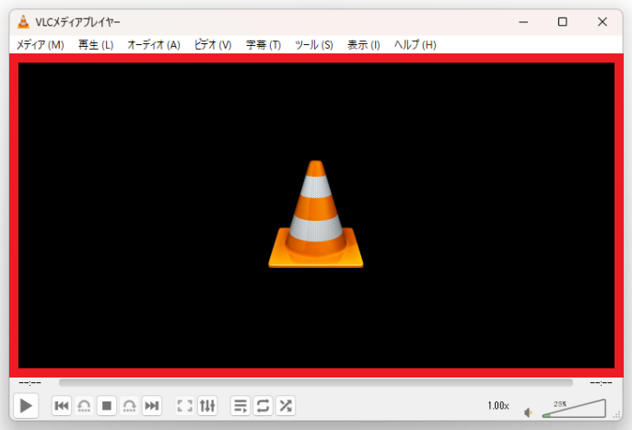Maximize the VLC window
This screenshot has height=430, width=632.
click(x=562, y=22)
